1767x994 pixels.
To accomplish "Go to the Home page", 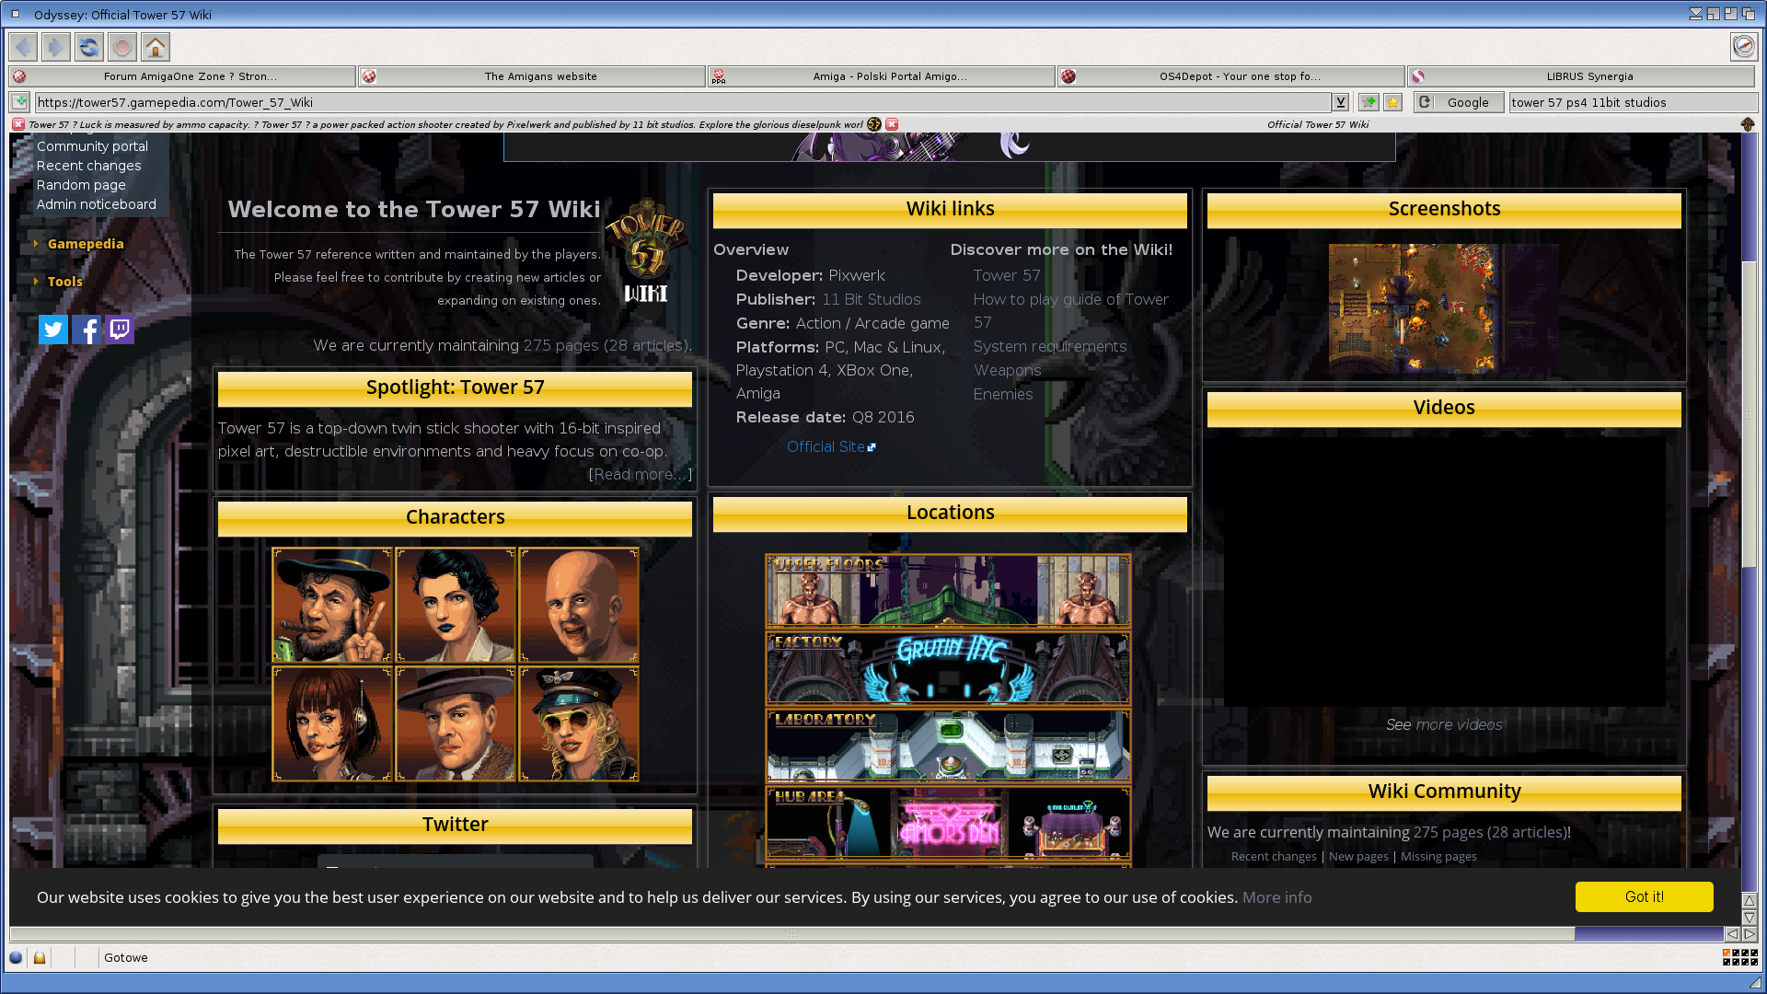I will [156, 47].
